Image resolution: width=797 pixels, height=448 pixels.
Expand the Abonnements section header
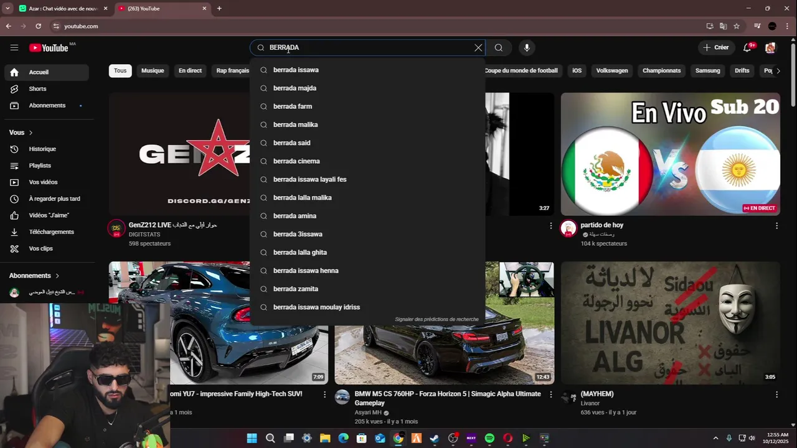tap(34, 276)
